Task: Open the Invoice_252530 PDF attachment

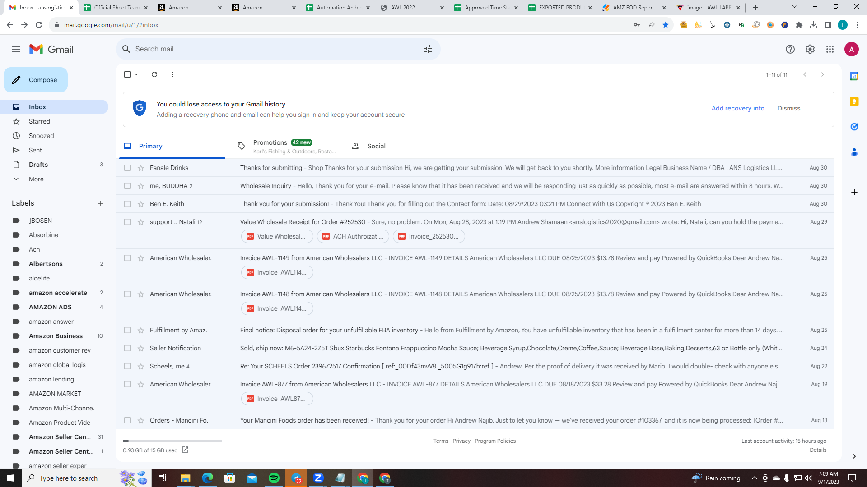Action: (x=429, y=236)
